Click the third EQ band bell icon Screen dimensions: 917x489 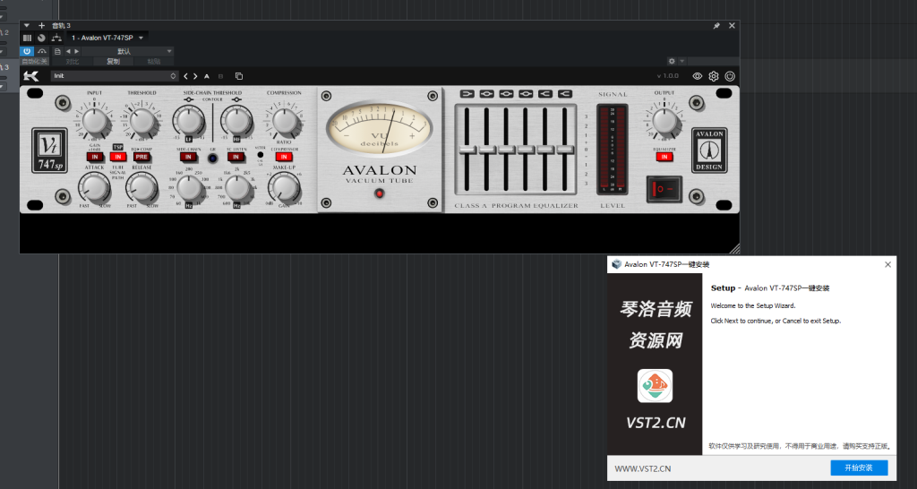click(x=506, y=93)
